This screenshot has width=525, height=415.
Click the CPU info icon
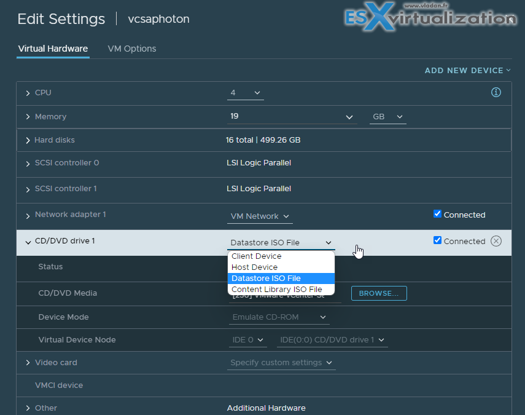point(496,92)
